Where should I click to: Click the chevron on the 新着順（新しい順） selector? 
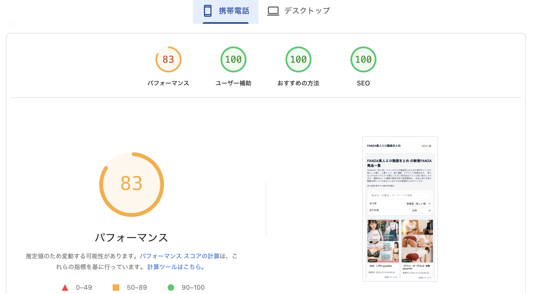click(430, 204)
